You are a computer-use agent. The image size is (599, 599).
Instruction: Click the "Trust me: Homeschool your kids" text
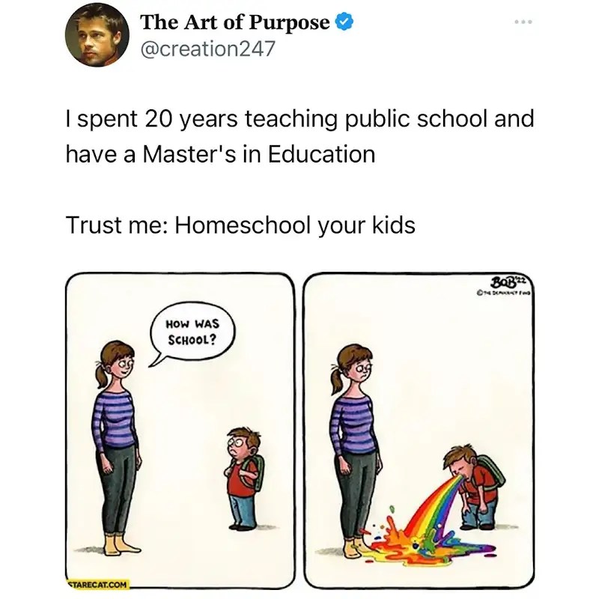[240, 225]
